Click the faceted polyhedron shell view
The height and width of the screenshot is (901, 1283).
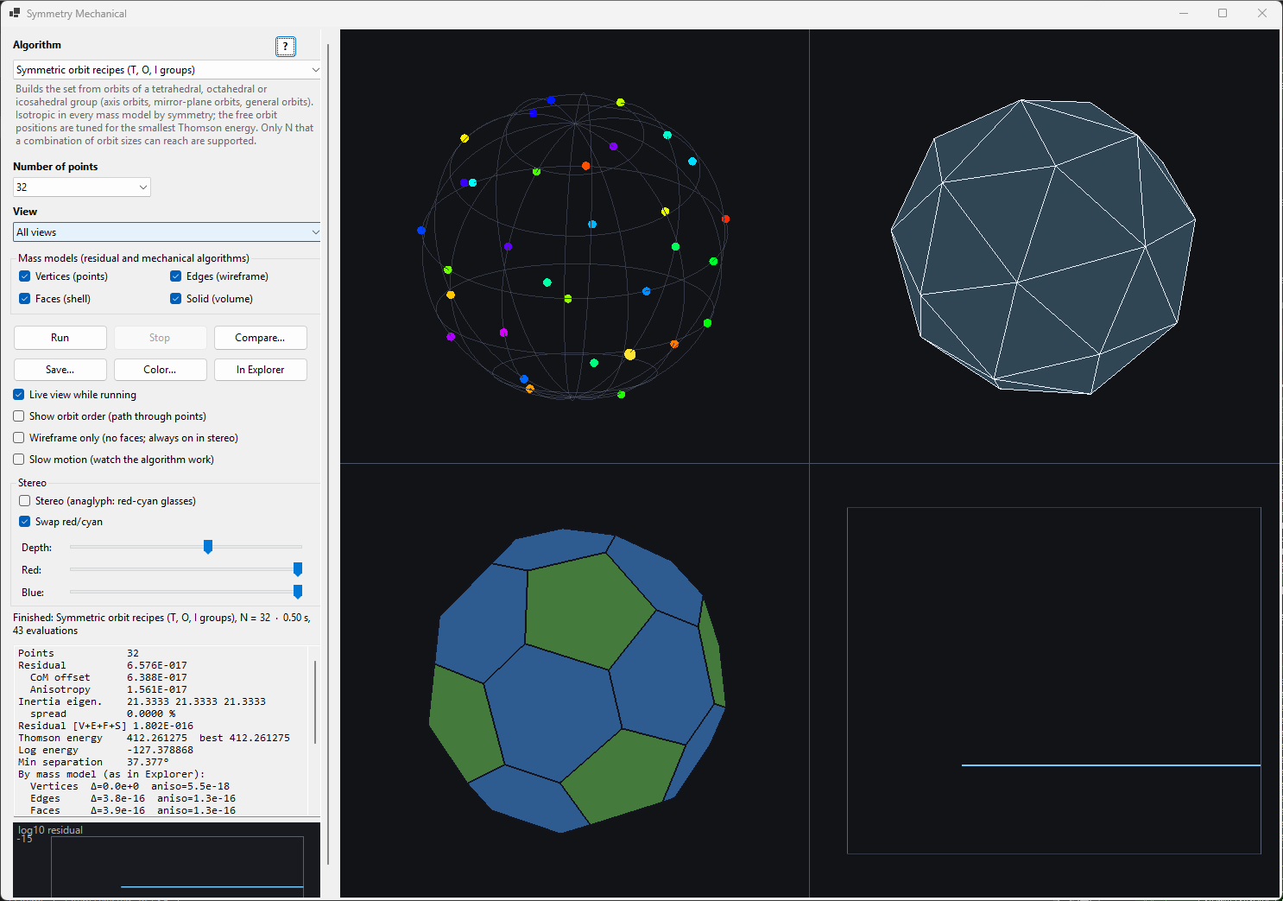pos(1044,246)
